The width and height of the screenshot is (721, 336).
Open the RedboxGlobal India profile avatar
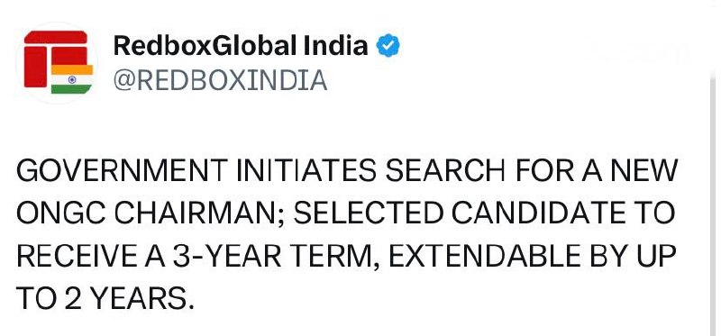point(57,62)
